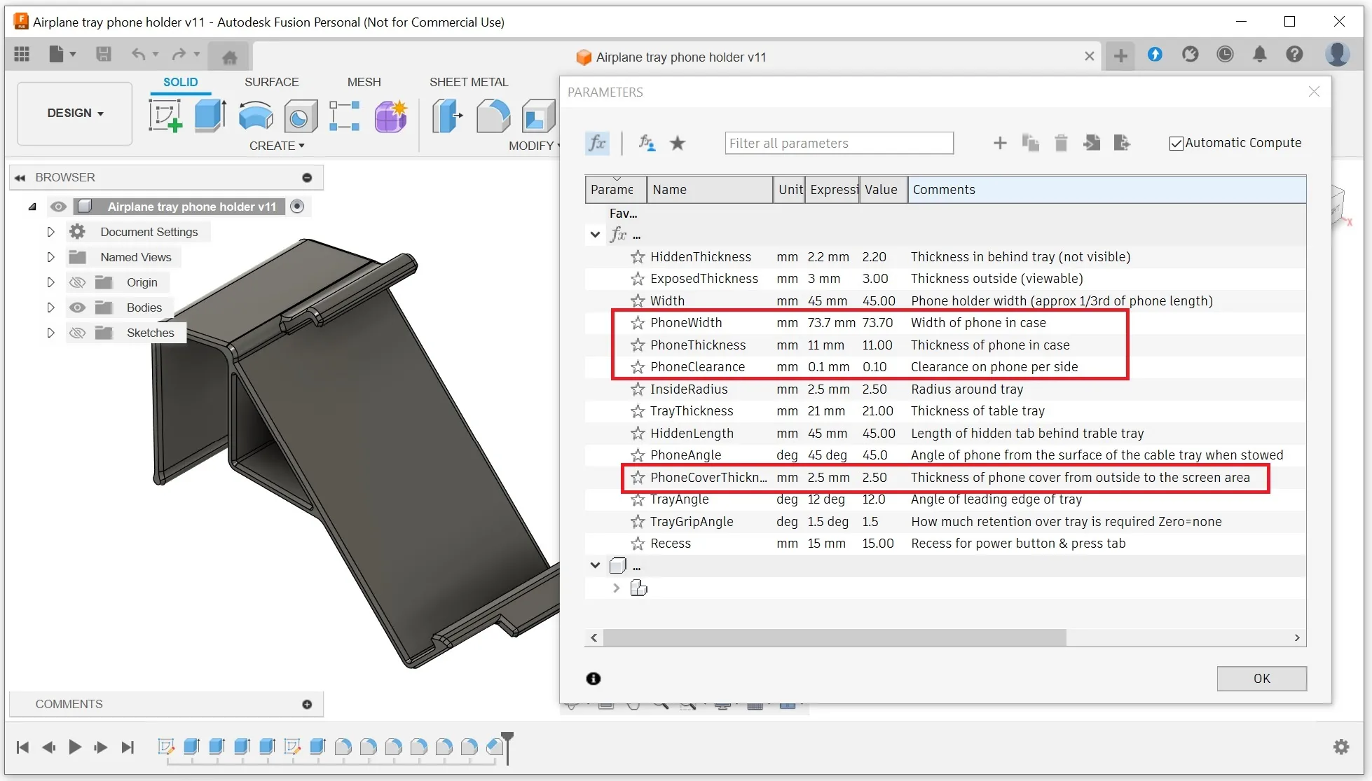Close the Airplane tray phone holder document tab
1372x781 pixels.
(1089, 56)
